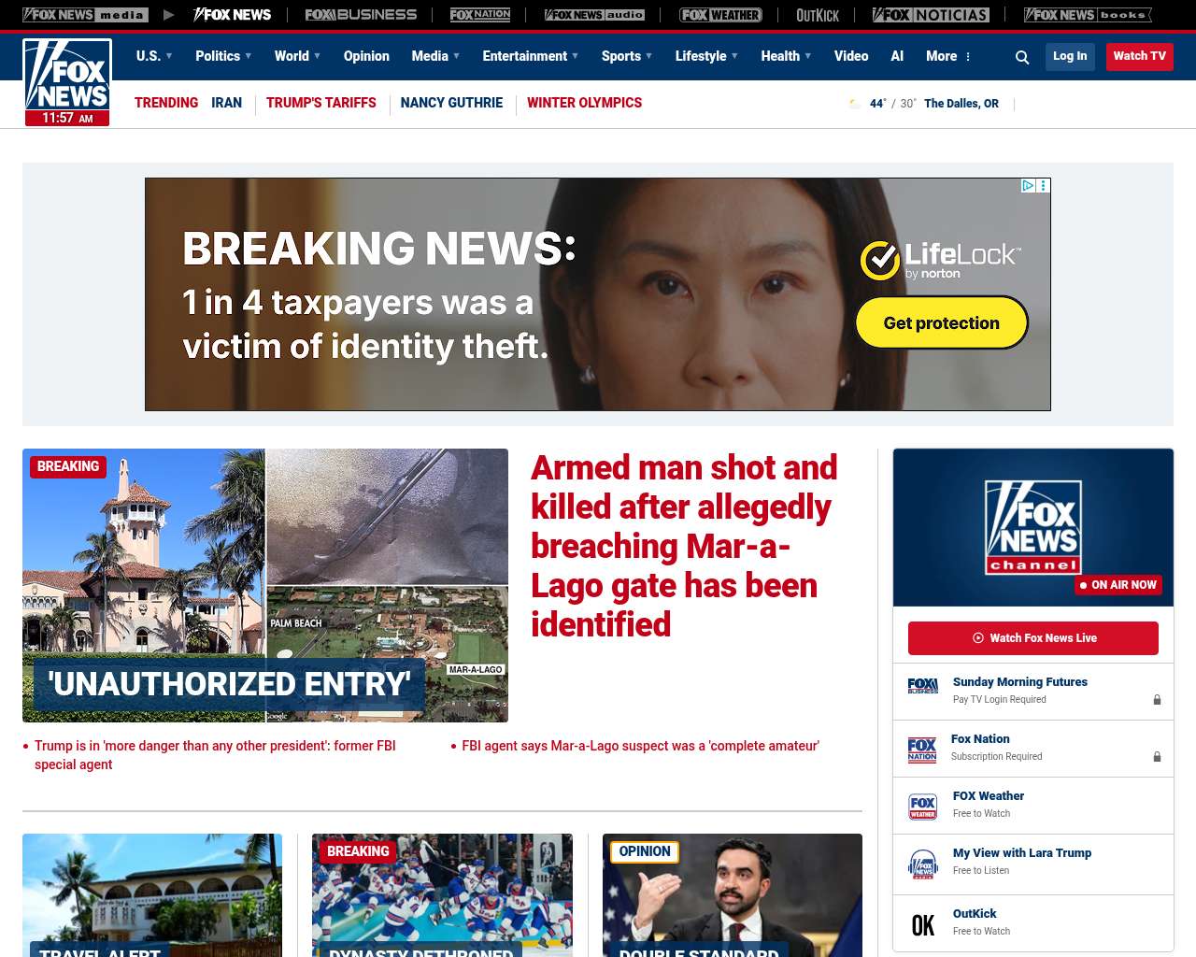Image resolution: width=1196 pixels, height=957 pixels.
Task: Open Fox Weather in top network bar
Action: (720, 15)
